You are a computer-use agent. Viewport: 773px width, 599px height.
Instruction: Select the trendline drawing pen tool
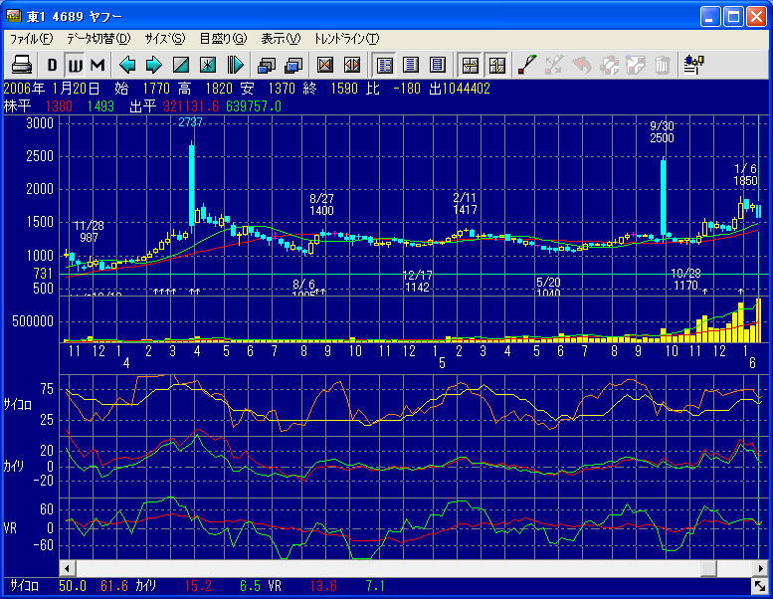[527, 65]
